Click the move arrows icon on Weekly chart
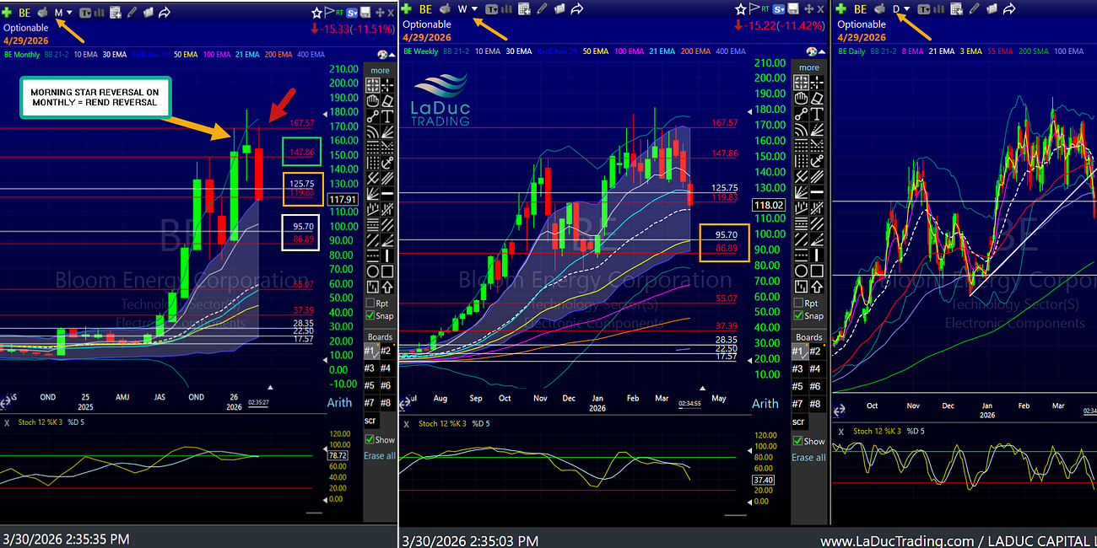The image size is (1097, 548). tap(808, 9)
